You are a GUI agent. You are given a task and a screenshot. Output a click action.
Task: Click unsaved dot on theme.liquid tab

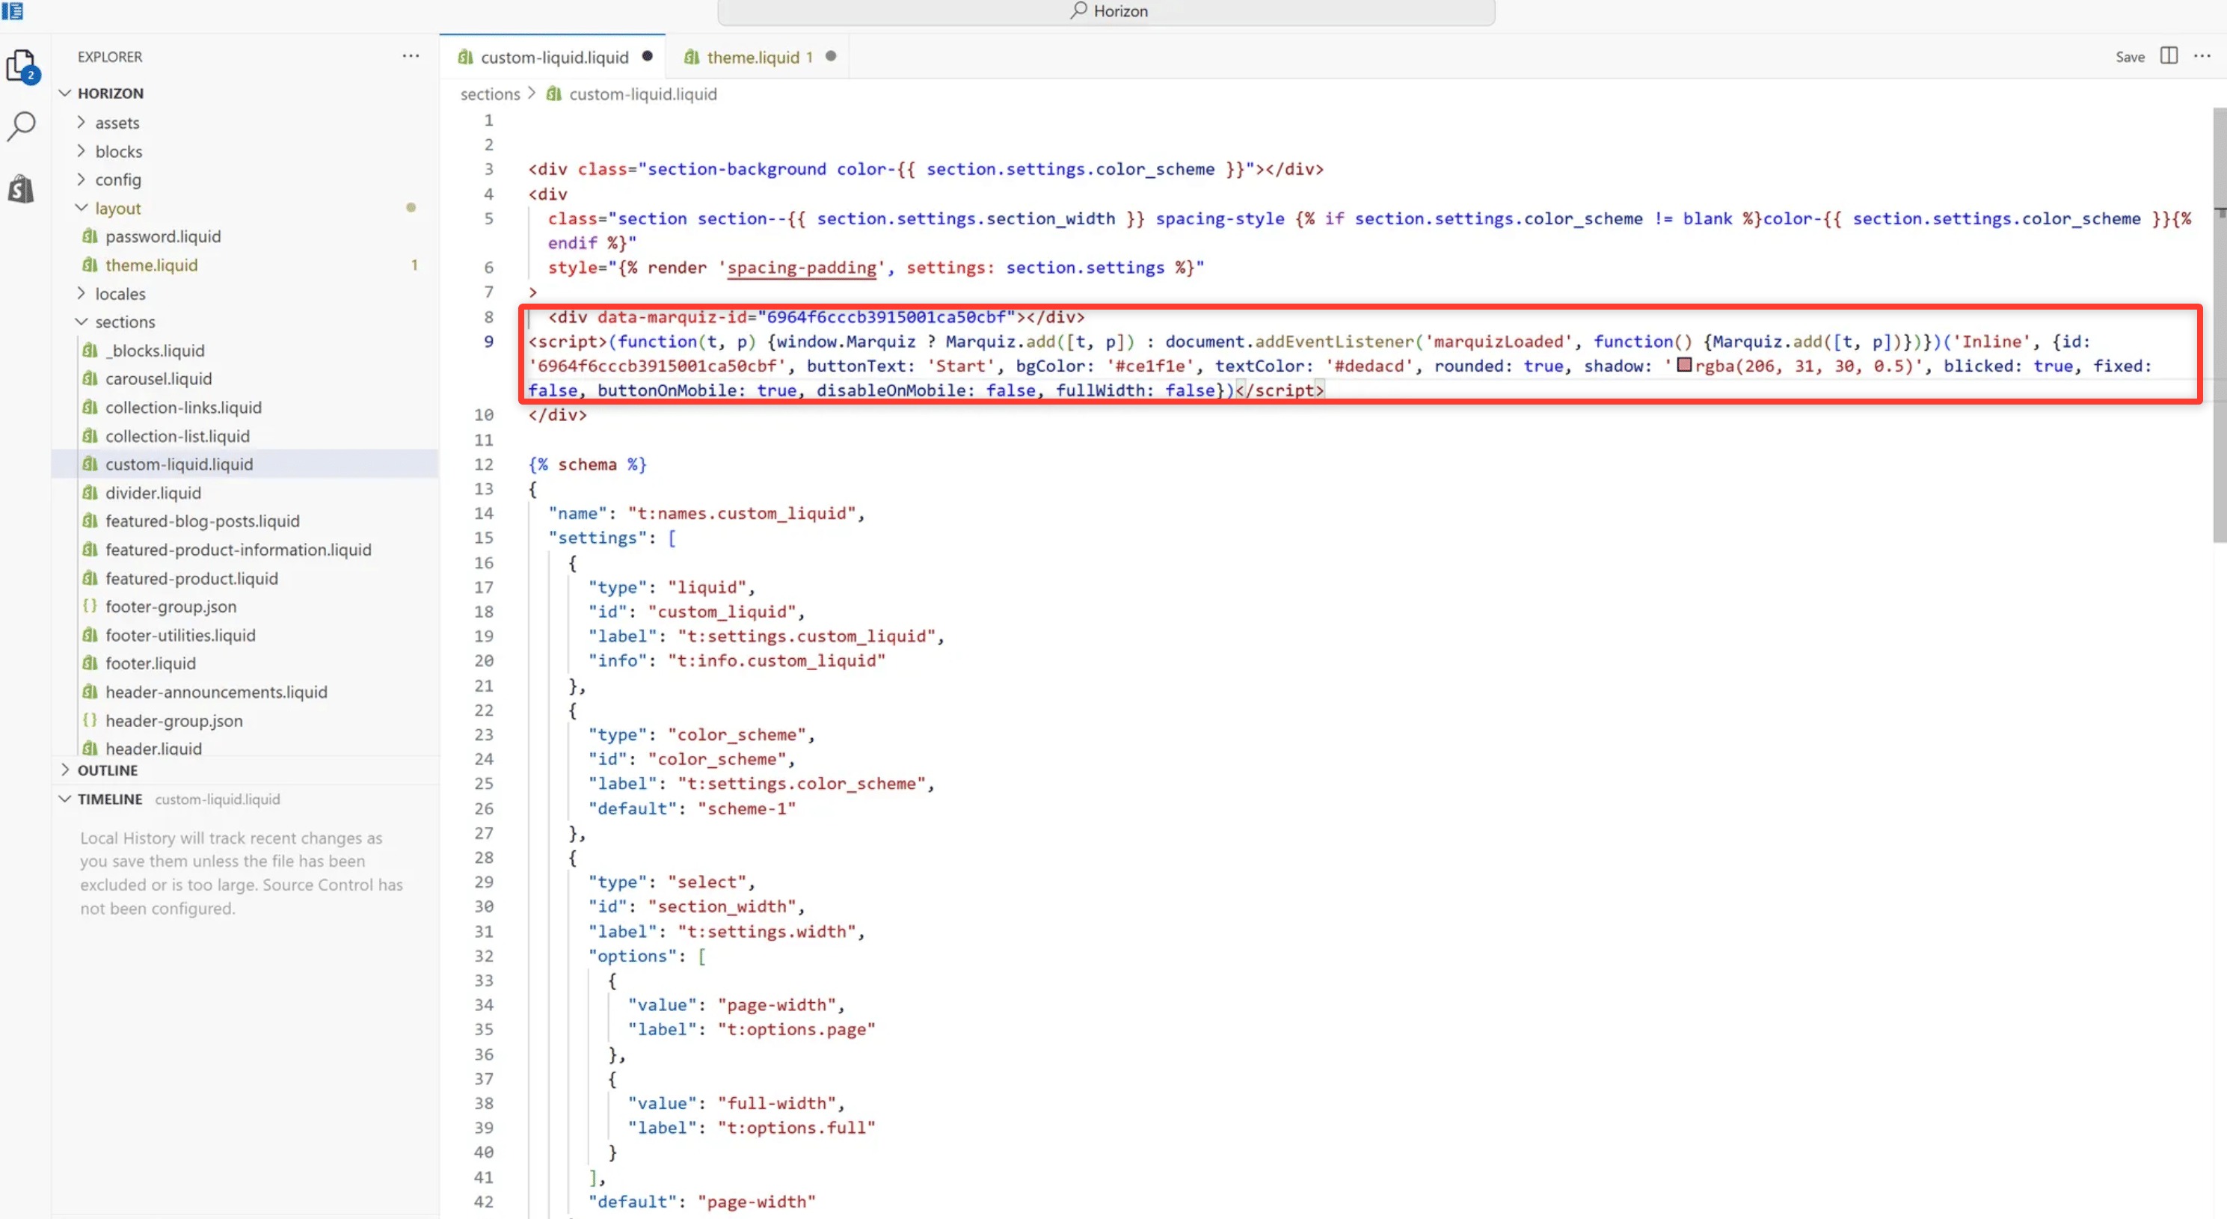point(831,56)
